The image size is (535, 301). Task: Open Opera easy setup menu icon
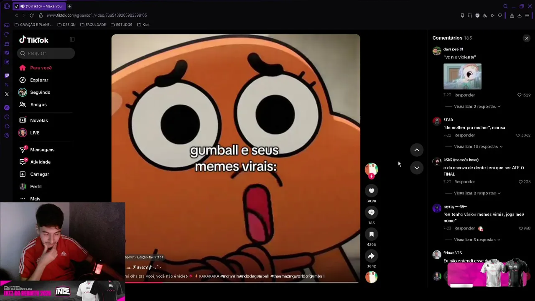pyautogui.click(x=527, y=15)
